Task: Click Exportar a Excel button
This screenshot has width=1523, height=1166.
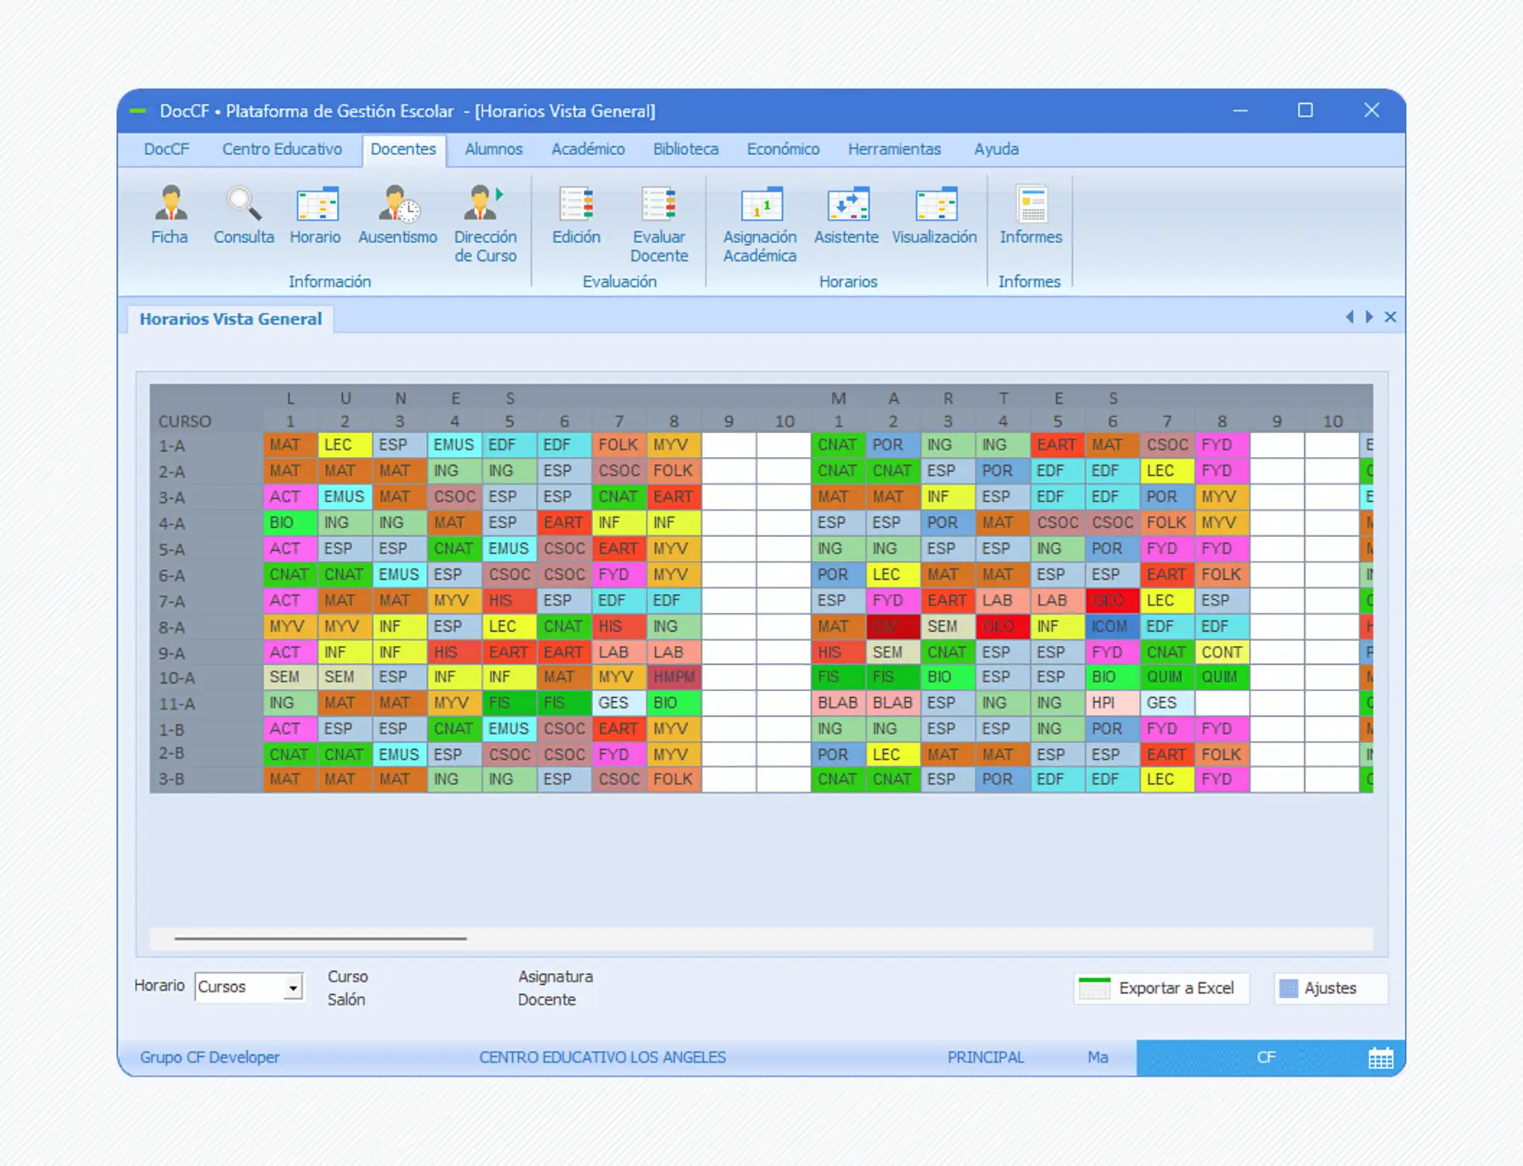Action: 1161,988
